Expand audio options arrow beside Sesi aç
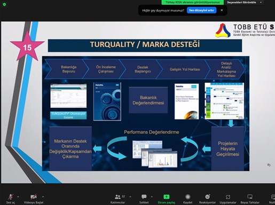275x205 pixels. point(18,197)
